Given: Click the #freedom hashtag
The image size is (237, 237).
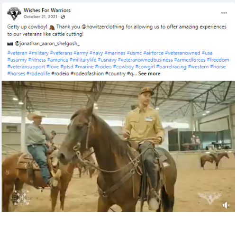Looking at the screenshot, I should (x=218, y=60).
